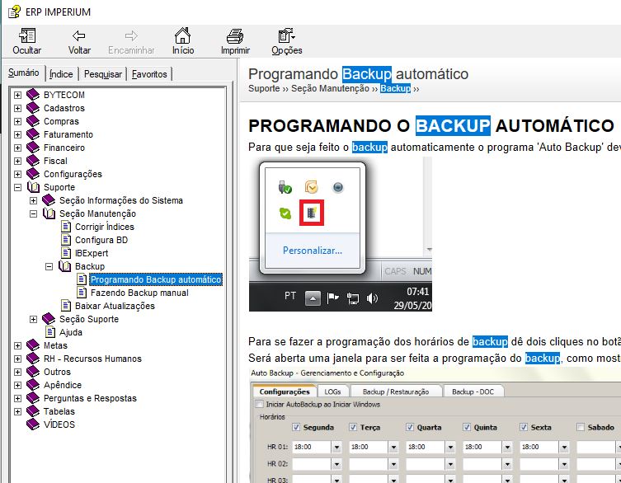621x483 pixels.
Task: Expand the Cadastros tree node
Action: (x=18, y=108)
